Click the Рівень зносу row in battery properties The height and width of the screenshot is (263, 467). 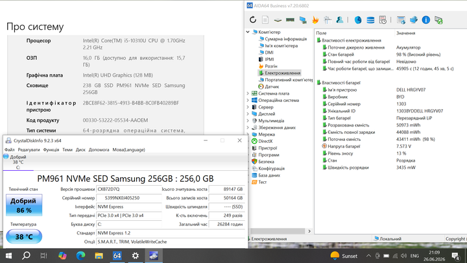click(x=392, y=153)
